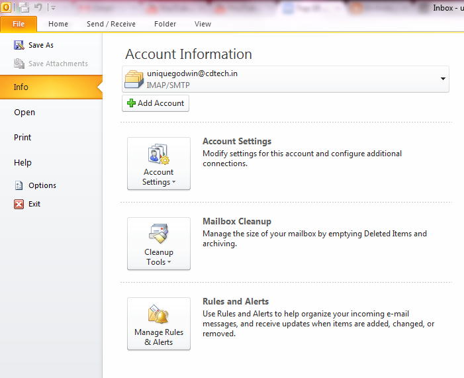Click the Options icon in sidebar
Viewport: 464px width, 378px height.
19,185
